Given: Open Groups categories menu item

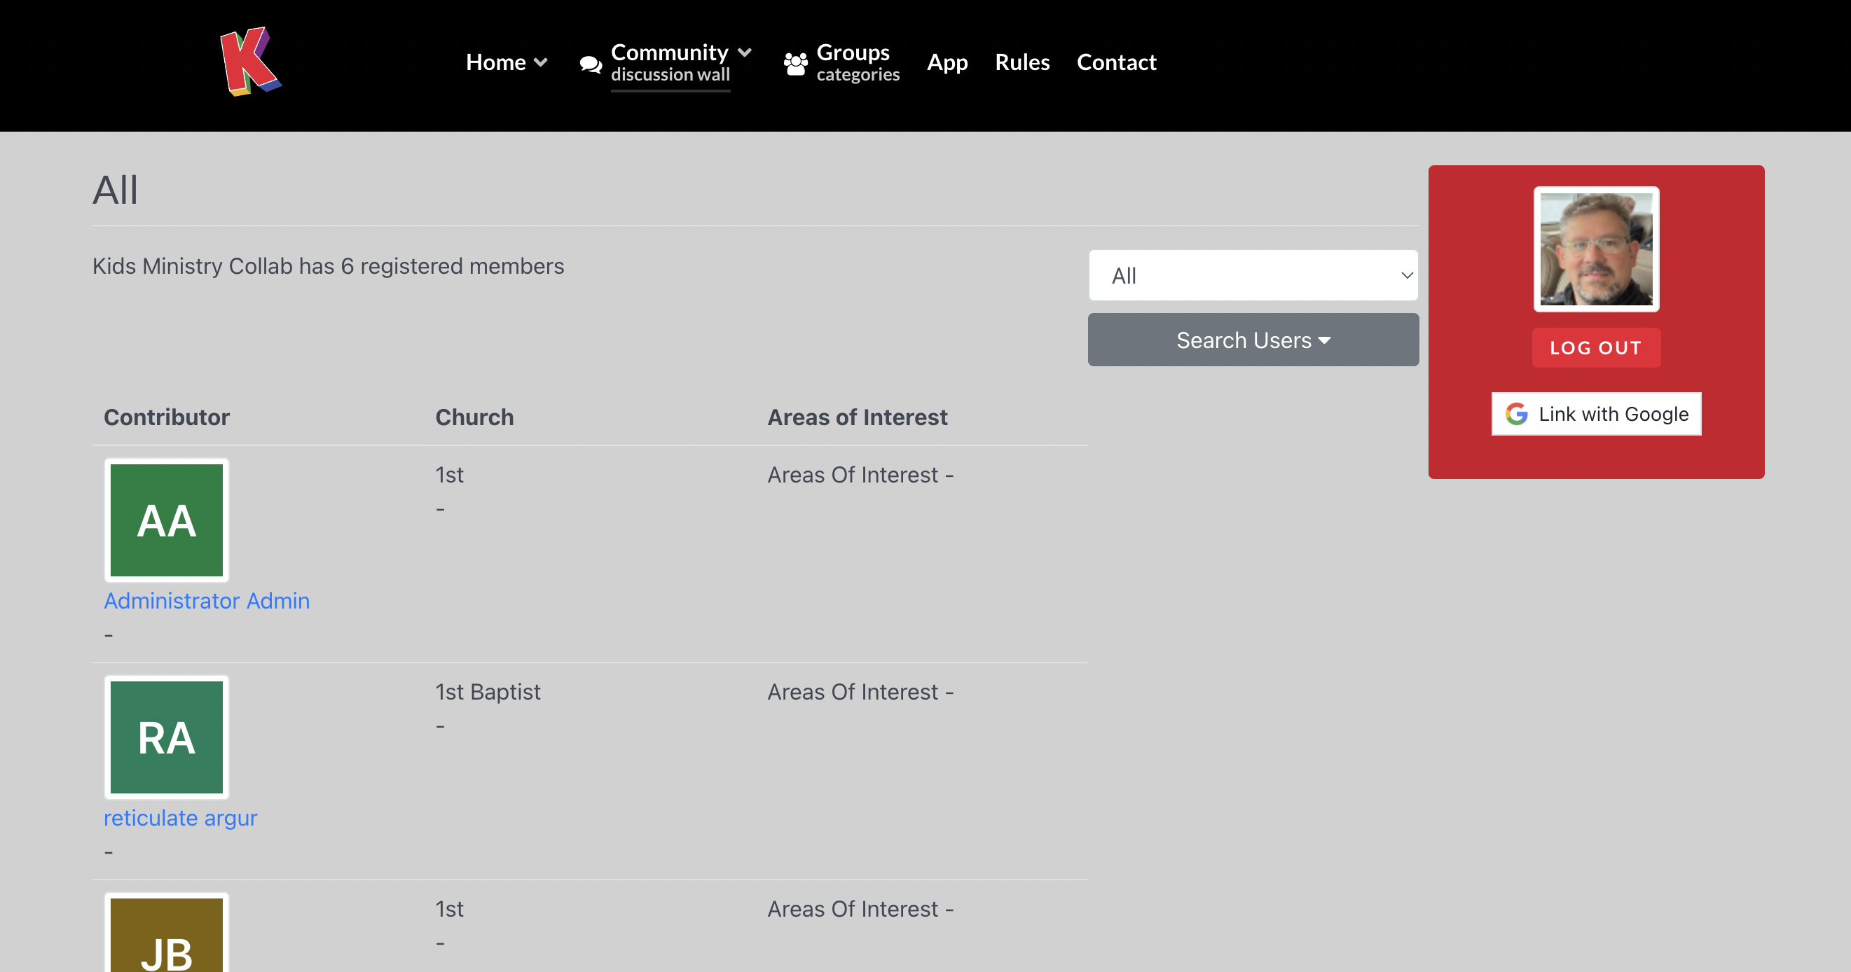Looking at the screenshot, I should [858, 62].
